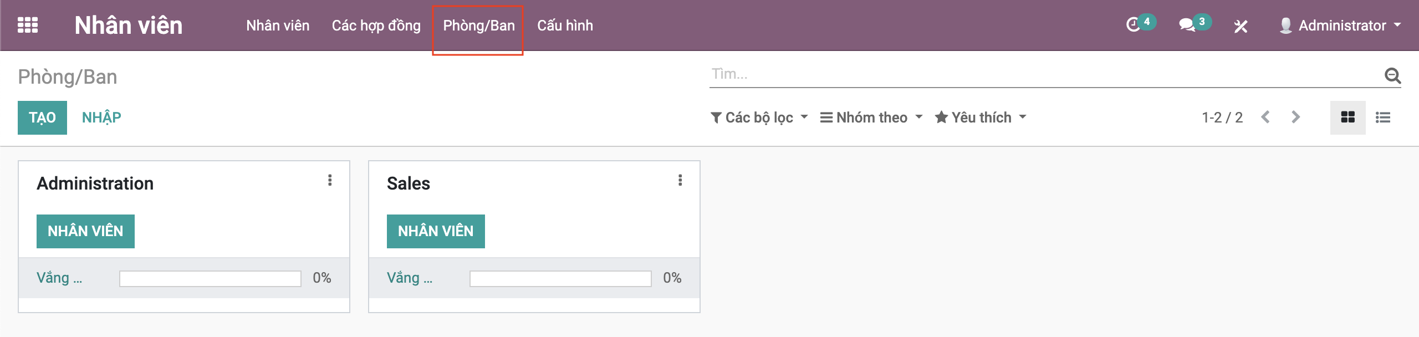Screen dimensions: 1419x337
Task: Expand the Nhóm theo dropdown
Action: pos(871,118)
